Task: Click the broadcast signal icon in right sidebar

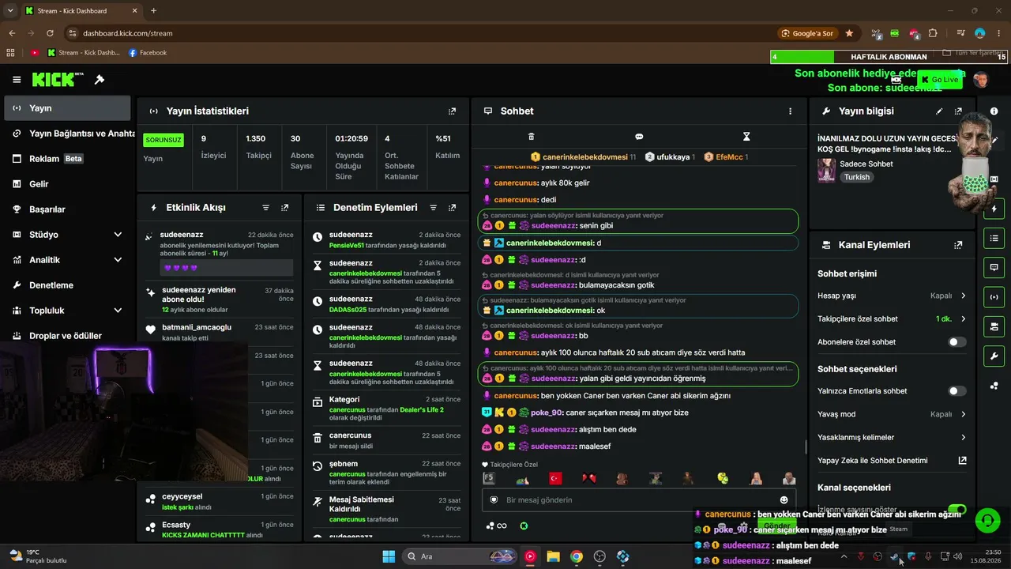Action: (x=994, y=297)
